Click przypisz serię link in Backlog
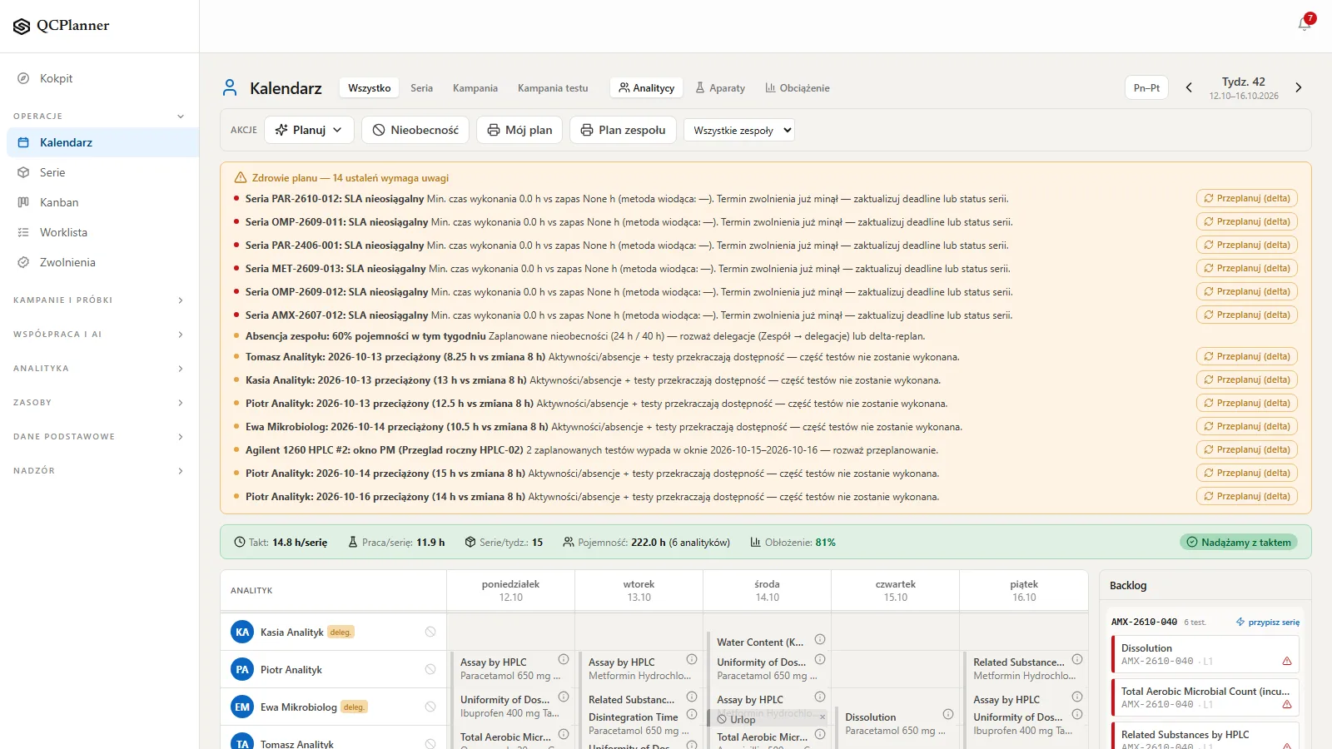1332x749 pixels. pyautogui.click(x=1268, y=622)
